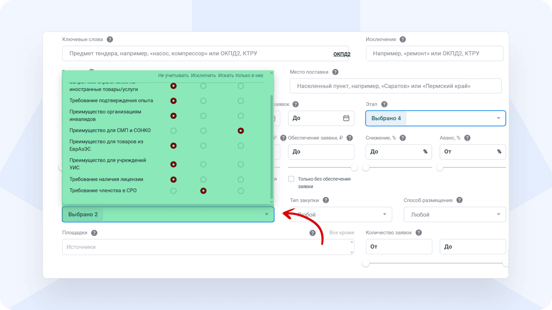The image size is (552, 310).
Task: Click help icon beside Тип закупки
Action: tap(326, 200)
